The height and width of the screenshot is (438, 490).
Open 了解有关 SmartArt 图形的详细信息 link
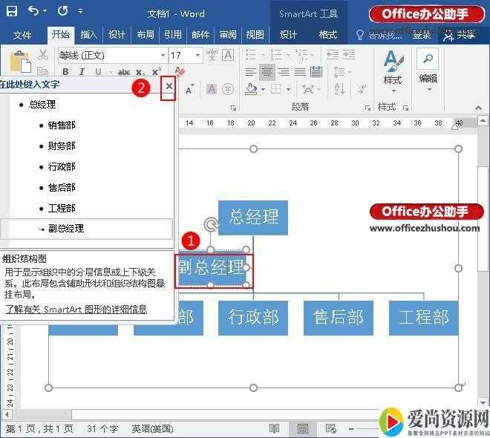click(x=76, y=309)
